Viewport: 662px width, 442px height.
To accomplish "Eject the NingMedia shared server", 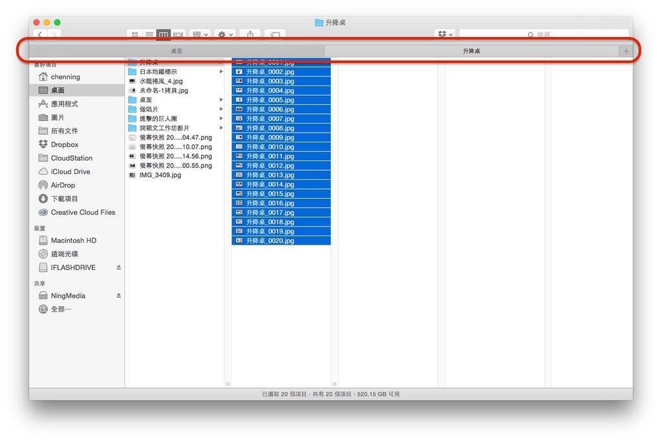I will [x=118, y=296].
